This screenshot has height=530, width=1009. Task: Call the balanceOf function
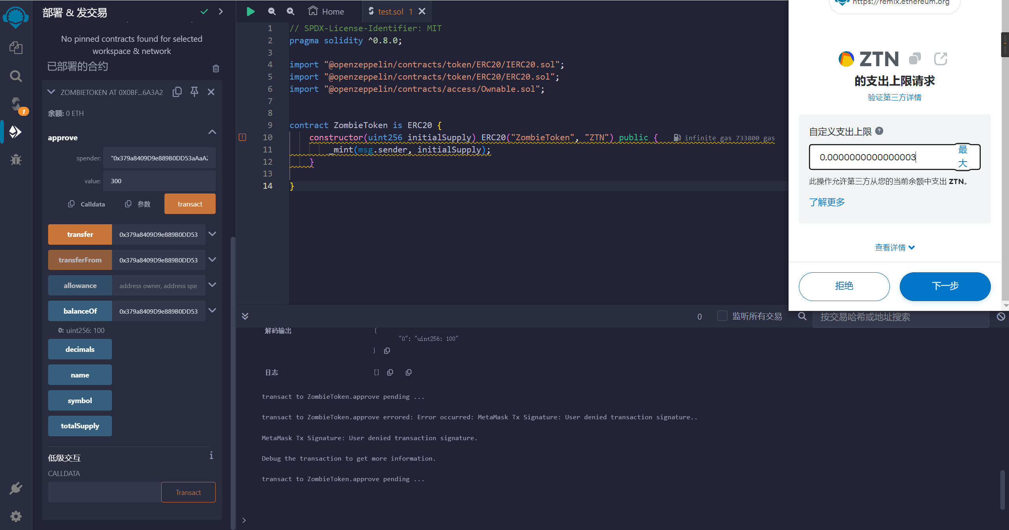(80, 311)
